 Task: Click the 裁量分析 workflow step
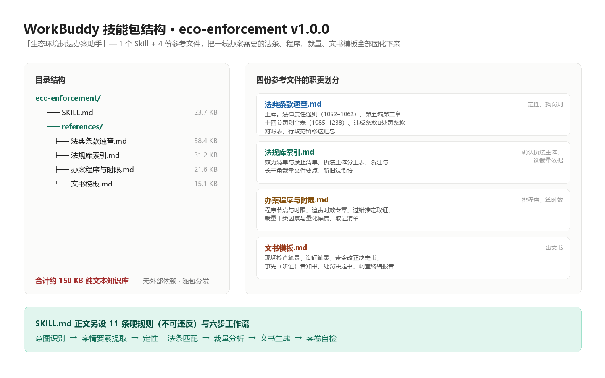229,339
